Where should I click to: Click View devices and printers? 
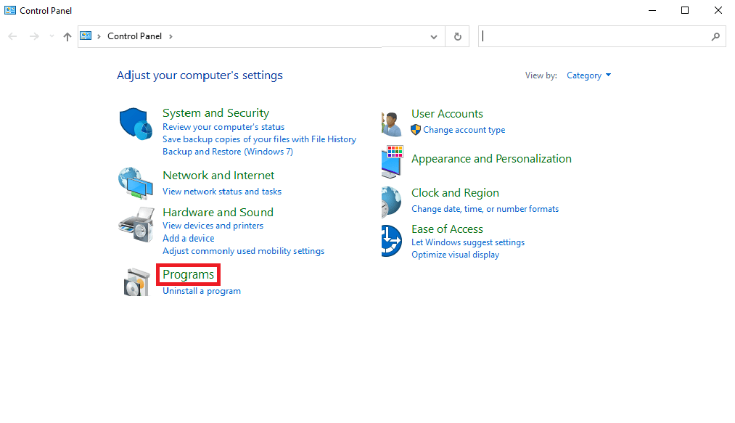tap(213, 226)
